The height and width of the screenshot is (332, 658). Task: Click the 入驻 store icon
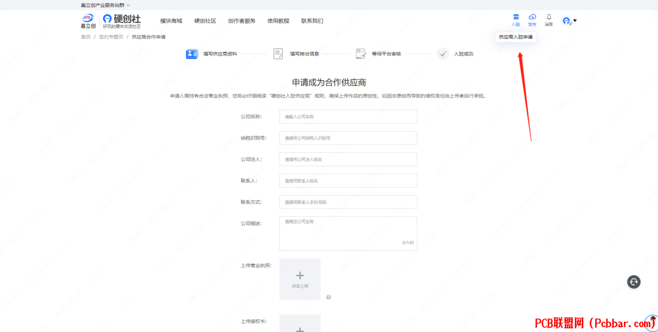516,17
